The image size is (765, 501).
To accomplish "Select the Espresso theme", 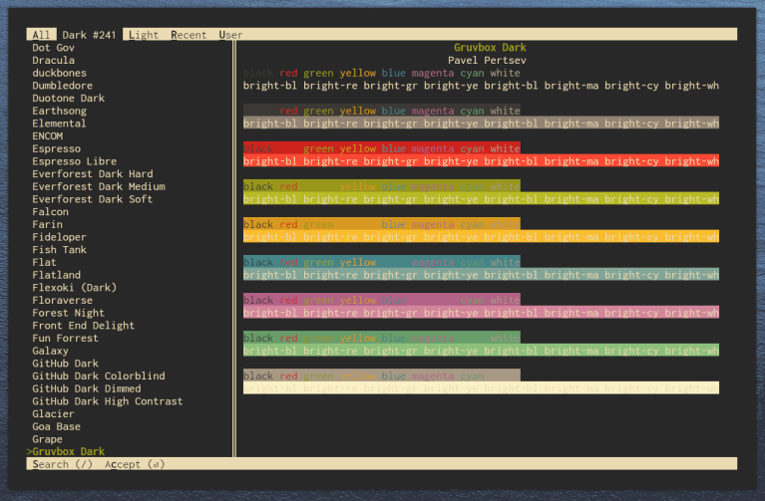I will pyautogui.click(x=56, y=148).
